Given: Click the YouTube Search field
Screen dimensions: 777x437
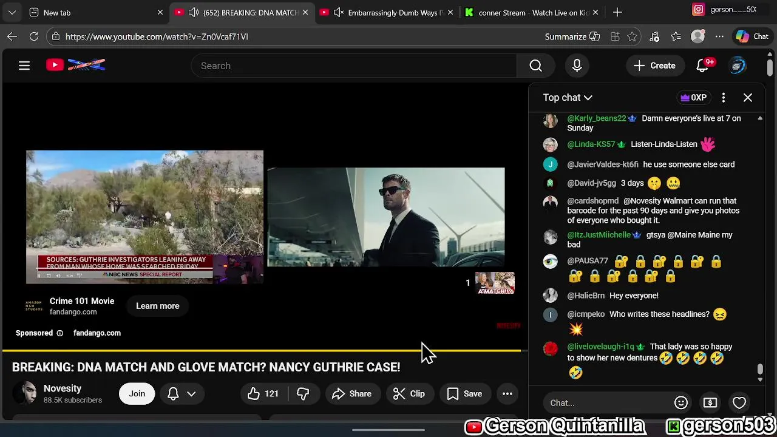Looking at the screenshot, I should (x=354, y=66).
